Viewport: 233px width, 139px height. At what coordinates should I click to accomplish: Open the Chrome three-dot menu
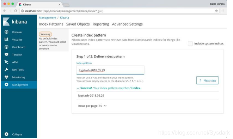[x=223, y=11]
